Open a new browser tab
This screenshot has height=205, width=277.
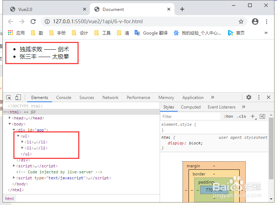click(182, 9)
